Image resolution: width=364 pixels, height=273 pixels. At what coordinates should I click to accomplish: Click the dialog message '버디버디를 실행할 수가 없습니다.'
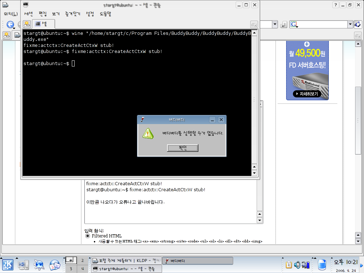(x=193, y=133)
